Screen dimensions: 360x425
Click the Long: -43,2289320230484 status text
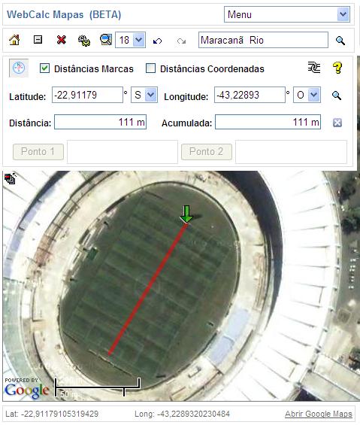182,414
